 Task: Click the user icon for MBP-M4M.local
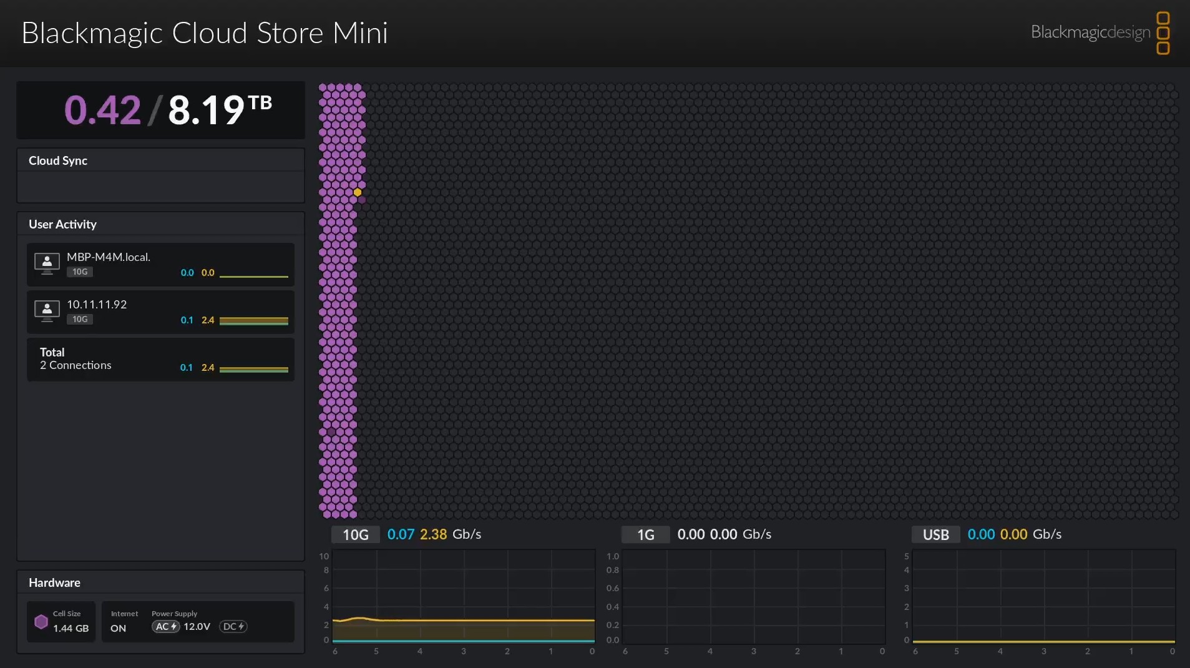pos(47,263)
